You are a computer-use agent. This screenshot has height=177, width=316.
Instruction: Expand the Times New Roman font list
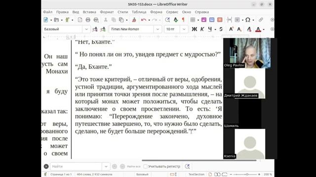click(x=158, y=29)
